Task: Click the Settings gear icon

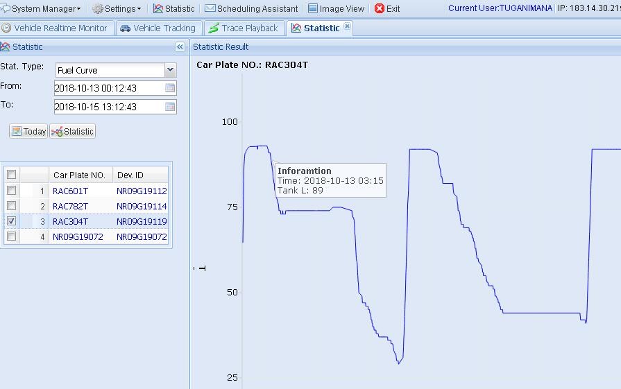Action: click(x=97, y=8)
